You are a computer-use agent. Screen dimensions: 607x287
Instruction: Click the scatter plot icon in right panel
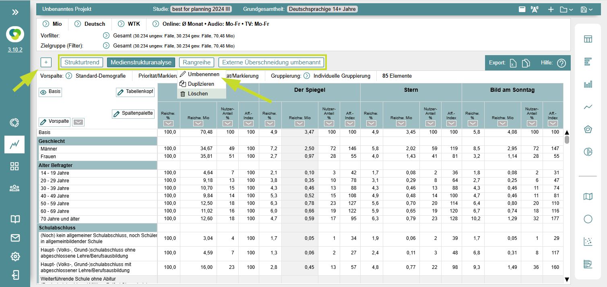[x=588, y=242]
